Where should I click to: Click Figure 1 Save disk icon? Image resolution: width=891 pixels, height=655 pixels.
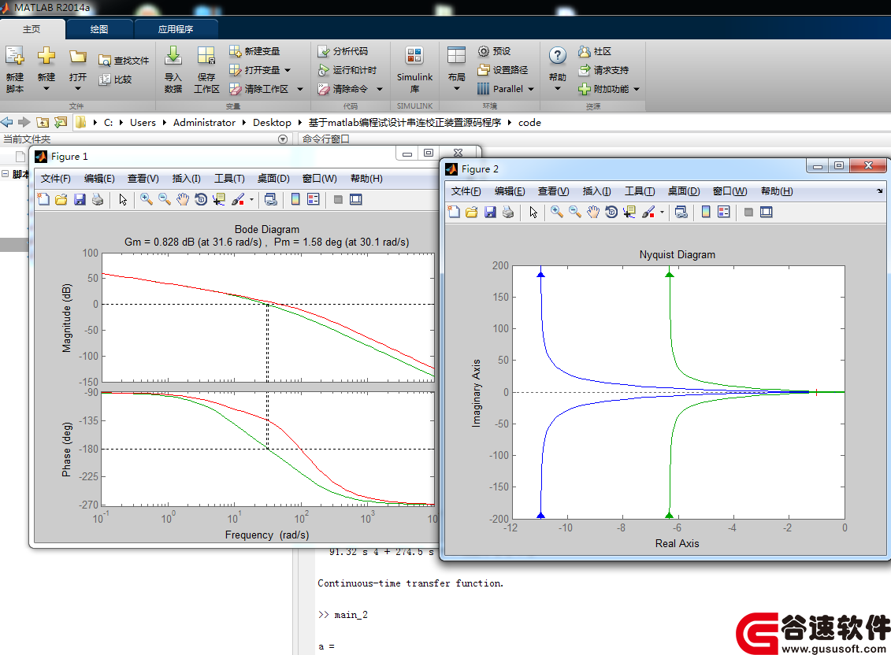click(80, 199)
